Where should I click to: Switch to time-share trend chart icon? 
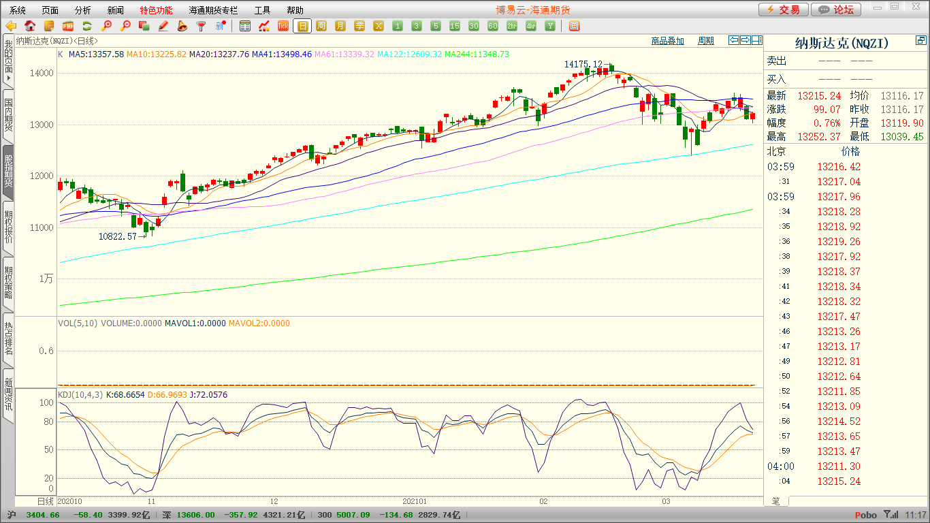[x=264, y=26]
